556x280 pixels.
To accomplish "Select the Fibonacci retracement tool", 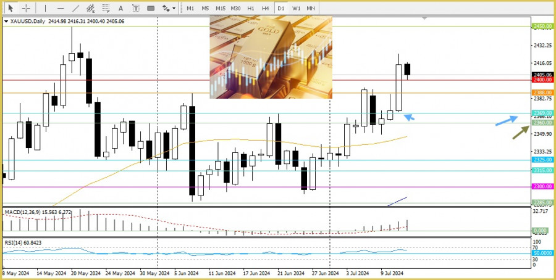I will point(106,8).
